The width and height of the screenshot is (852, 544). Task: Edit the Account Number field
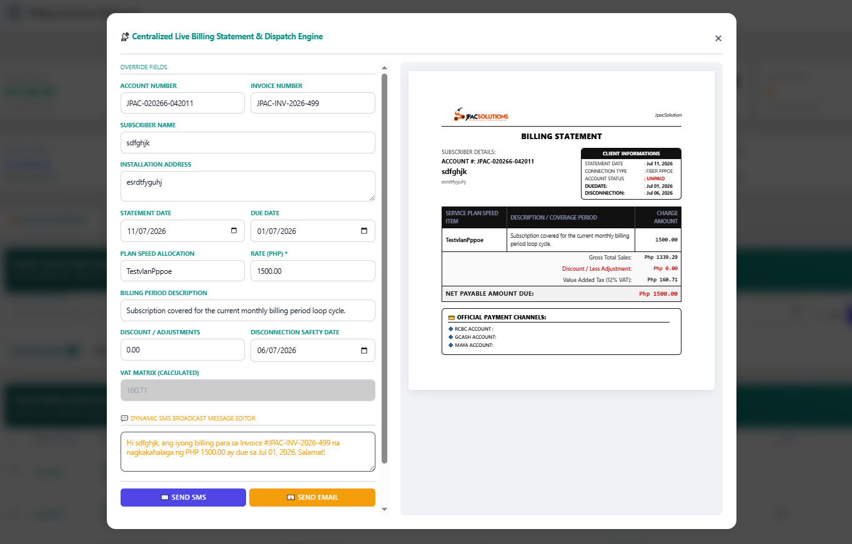coord(182,103)
